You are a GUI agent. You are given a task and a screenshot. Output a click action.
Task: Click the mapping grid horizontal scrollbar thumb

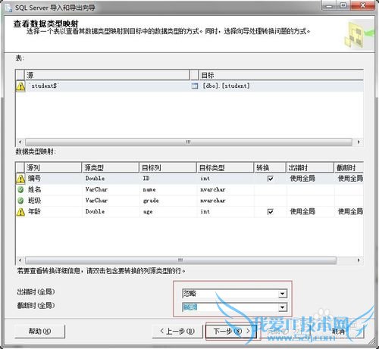(180, 260)
